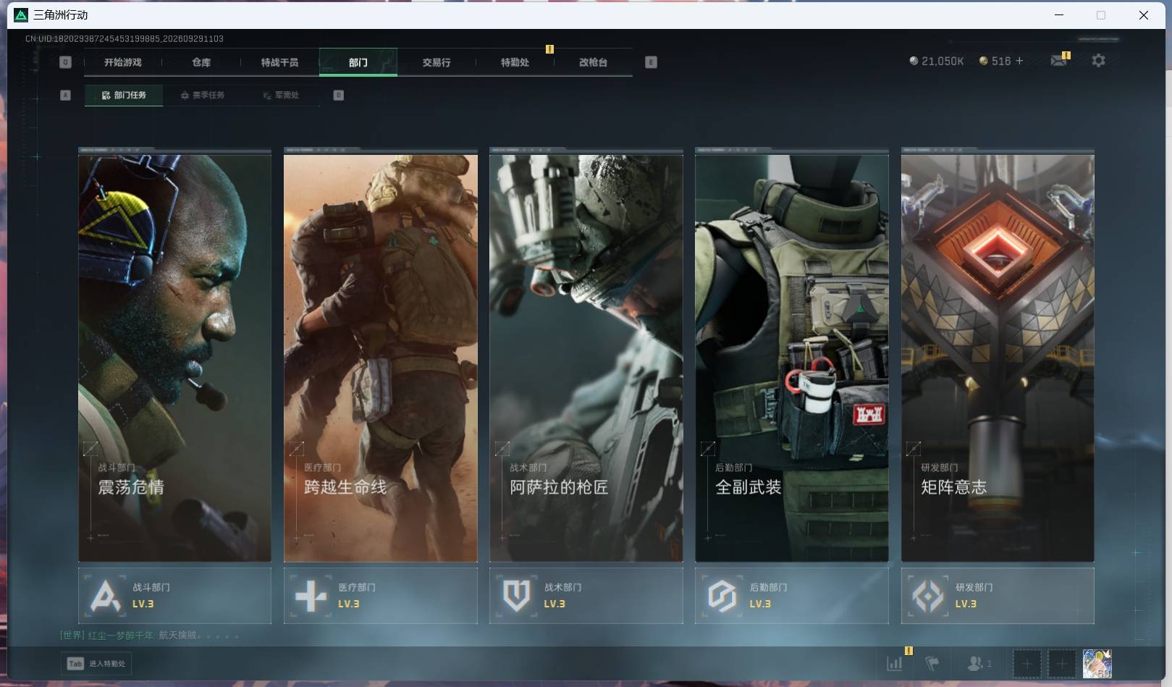This screenshot has width=1172, height=687.
Task: Open the mail inbox envelope icon
Action: 1058,61
